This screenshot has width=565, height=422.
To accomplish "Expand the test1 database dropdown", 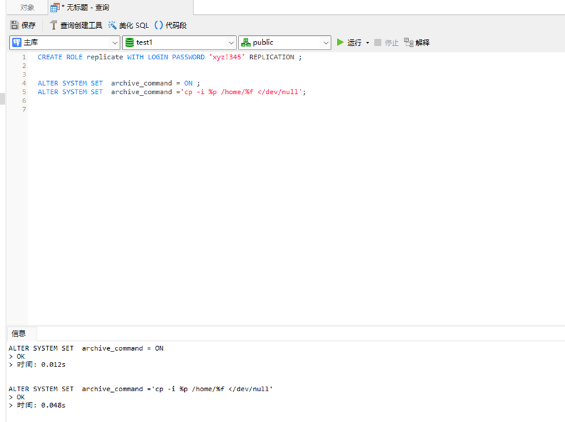I will point(231,42).
